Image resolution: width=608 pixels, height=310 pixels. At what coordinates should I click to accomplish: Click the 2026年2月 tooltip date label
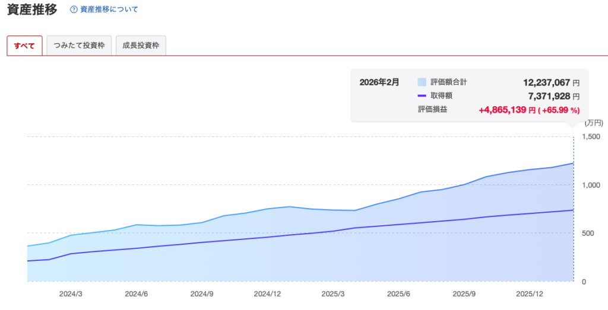[x=379, y=82]
